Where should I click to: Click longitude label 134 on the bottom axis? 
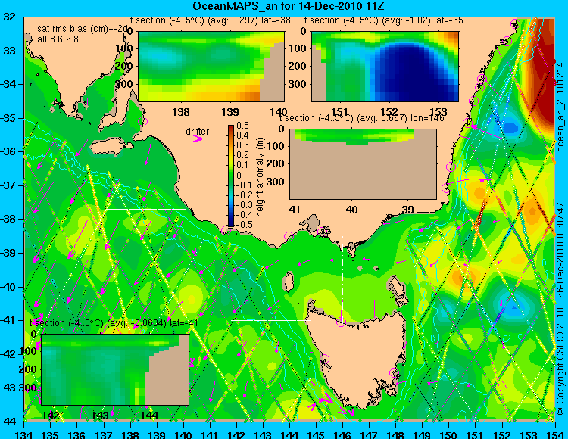point(24,435)
